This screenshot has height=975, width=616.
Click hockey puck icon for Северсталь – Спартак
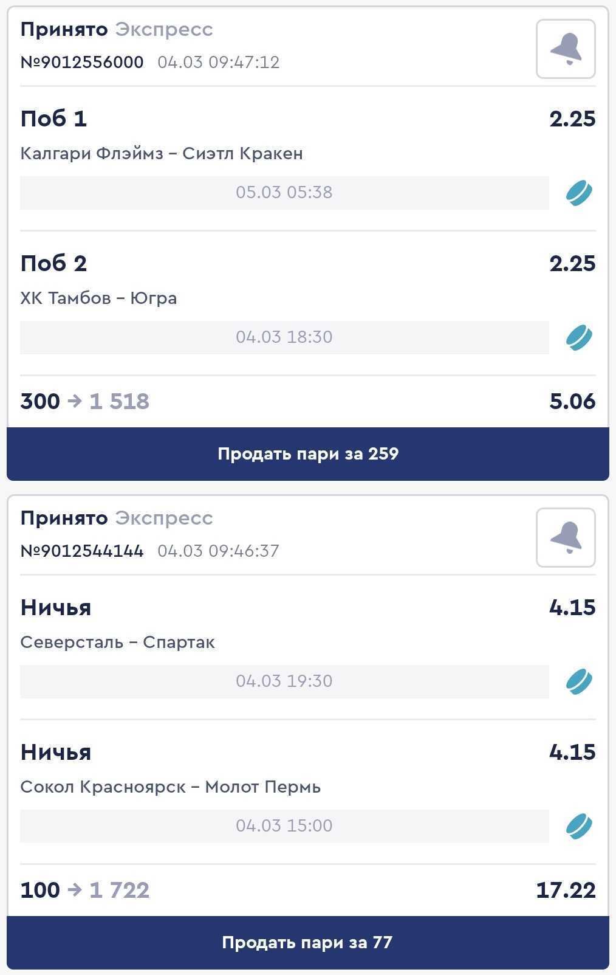pos(579,681)
